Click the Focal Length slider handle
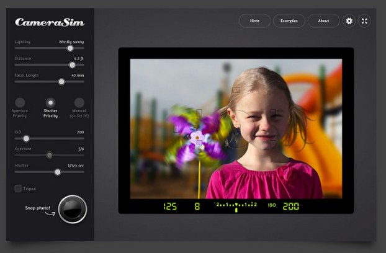This screenshot has width=386, height=253. click(x=61, y=81)
